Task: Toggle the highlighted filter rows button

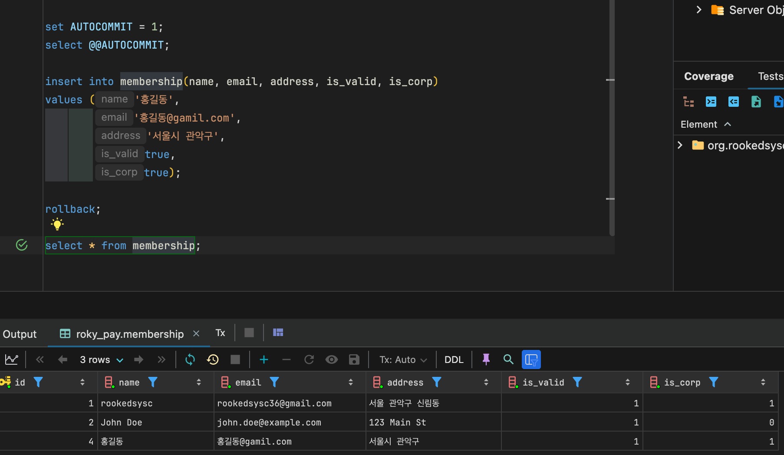Action: [531, 359]
